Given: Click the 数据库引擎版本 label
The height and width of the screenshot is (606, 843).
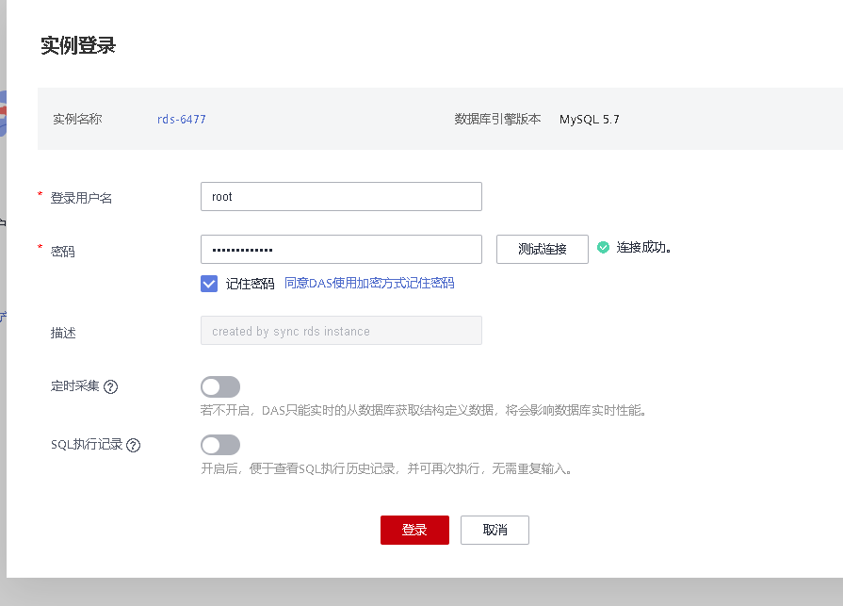Looking at the screenshot, I should (497, 119).
